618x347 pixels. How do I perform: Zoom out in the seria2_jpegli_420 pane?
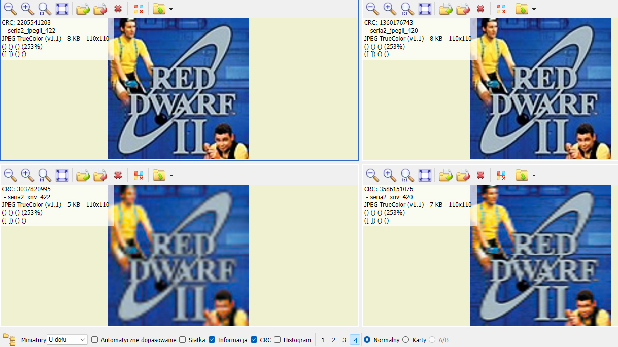[372, 9]
